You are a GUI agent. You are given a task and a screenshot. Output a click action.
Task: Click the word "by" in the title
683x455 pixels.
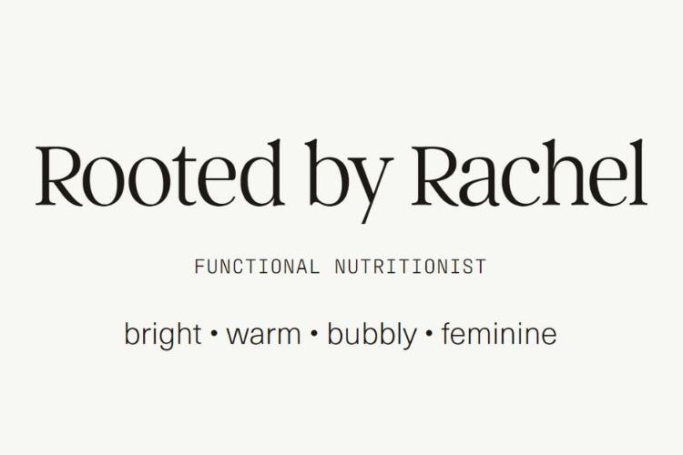point(349,181)
